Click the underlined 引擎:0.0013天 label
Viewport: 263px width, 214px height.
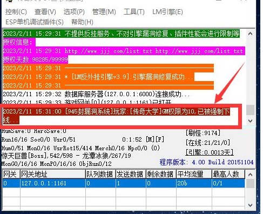[210, 152]
